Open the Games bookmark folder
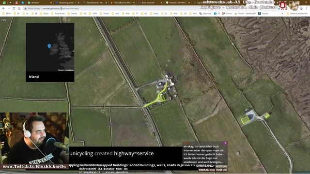 [x=72, y=14]
